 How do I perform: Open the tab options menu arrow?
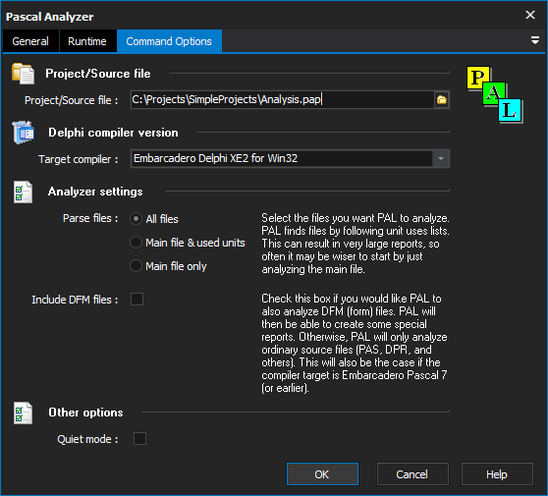pyautogui.click(x=534, y=40)
